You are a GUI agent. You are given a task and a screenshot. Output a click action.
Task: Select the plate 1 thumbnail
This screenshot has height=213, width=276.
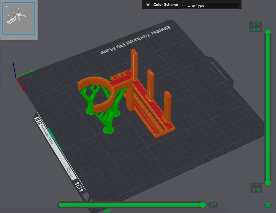point(19,18)
